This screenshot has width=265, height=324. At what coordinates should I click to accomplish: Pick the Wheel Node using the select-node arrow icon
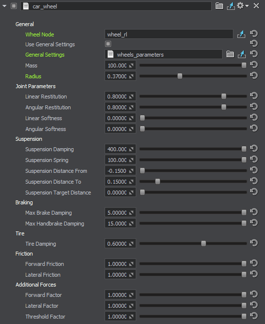point(241,34)
